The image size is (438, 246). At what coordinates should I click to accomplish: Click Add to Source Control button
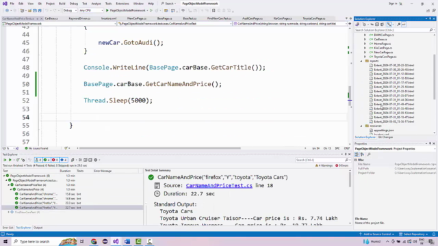(x=377, y=234)
